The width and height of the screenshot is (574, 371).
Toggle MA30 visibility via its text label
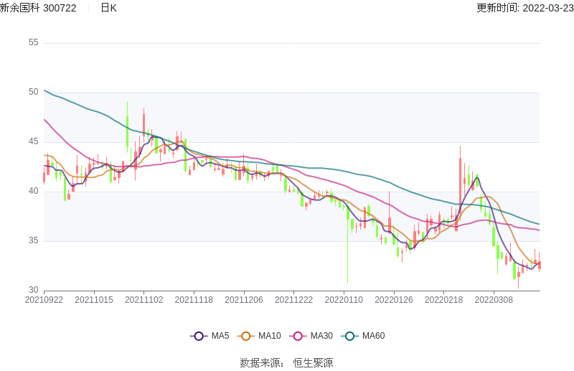(321, 336)
